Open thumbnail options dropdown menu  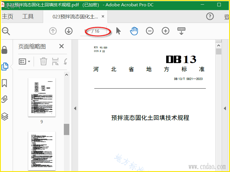click(x=24, y=61)
